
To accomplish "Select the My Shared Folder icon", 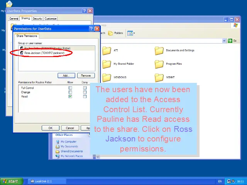I will tap(107, 64).
